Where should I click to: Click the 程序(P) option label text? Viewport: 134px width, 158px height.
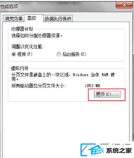(x=25, y=54)
